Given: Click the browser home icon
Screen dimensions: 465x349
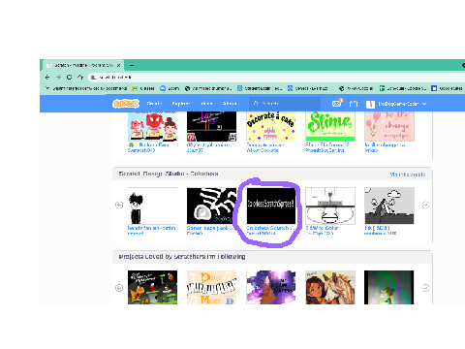Looking at the screenshot, I should coord(80,78).
